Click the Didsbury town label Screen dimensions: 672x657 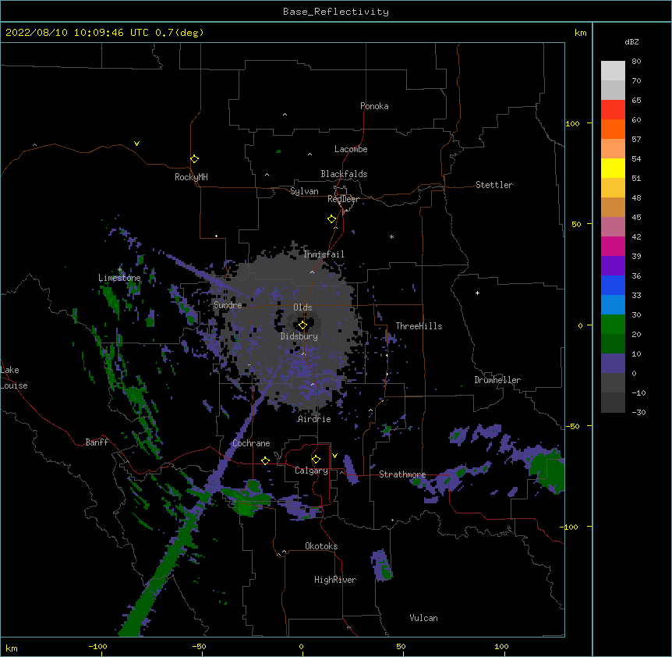pos(299,336)
